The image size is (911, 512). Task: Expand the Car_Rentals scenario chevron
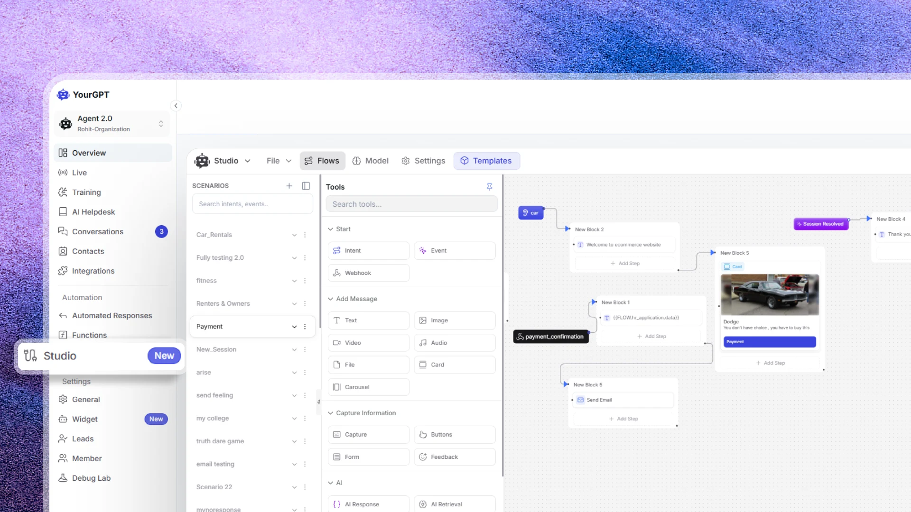click(294, 235)
